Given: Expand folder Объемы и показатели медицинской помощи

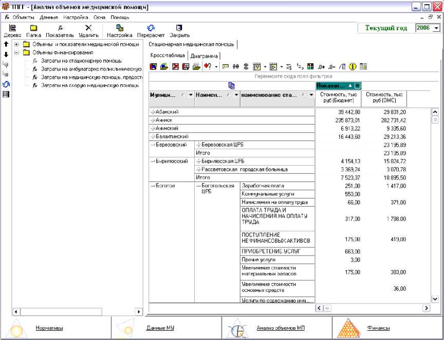Looking at the screenshot, I should click(17, 44).
